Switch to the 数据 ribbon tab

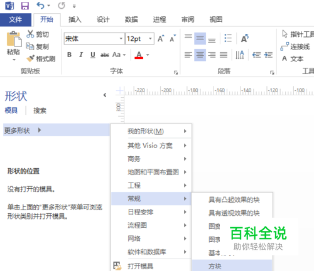click(x=131, y=19)
